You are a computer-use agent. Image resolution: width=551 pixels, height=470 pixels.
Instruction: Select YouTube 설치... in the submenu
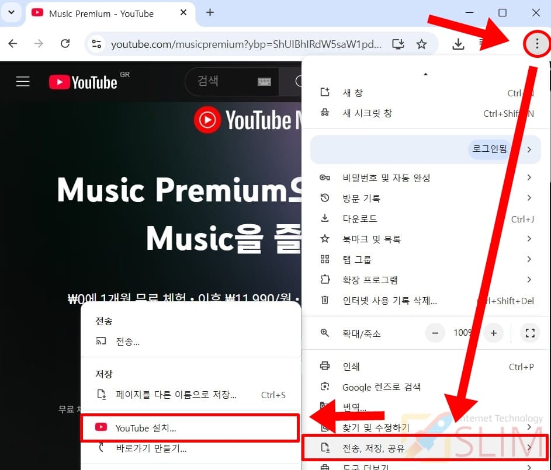tap(190, 428)
